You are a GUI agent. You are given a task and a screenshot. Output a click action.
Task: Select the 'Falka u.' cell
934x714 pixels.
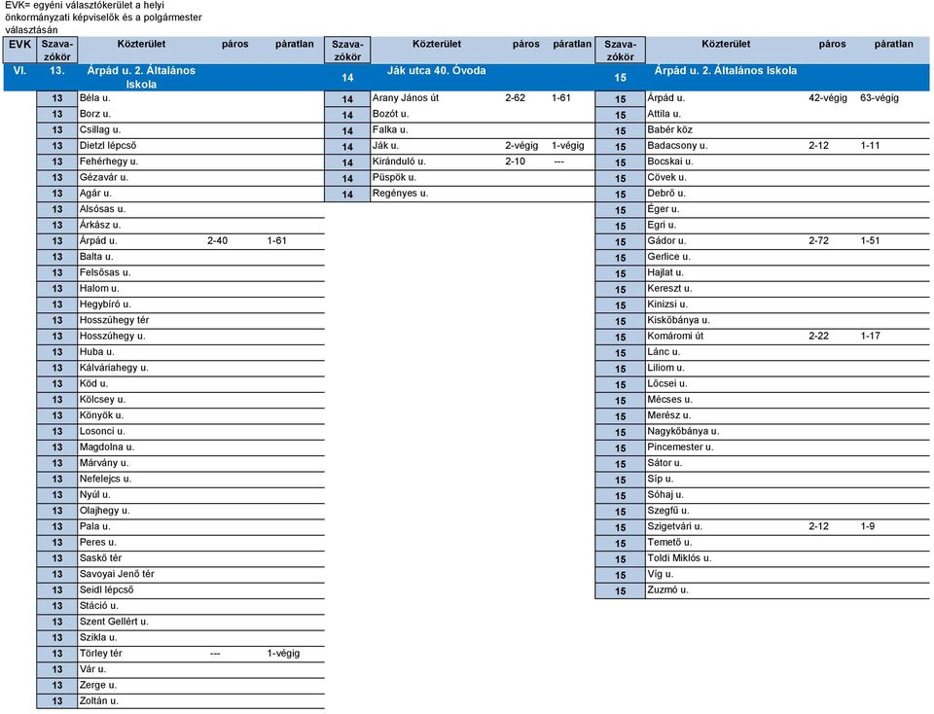pyautogui.click(x=390, y=129)
